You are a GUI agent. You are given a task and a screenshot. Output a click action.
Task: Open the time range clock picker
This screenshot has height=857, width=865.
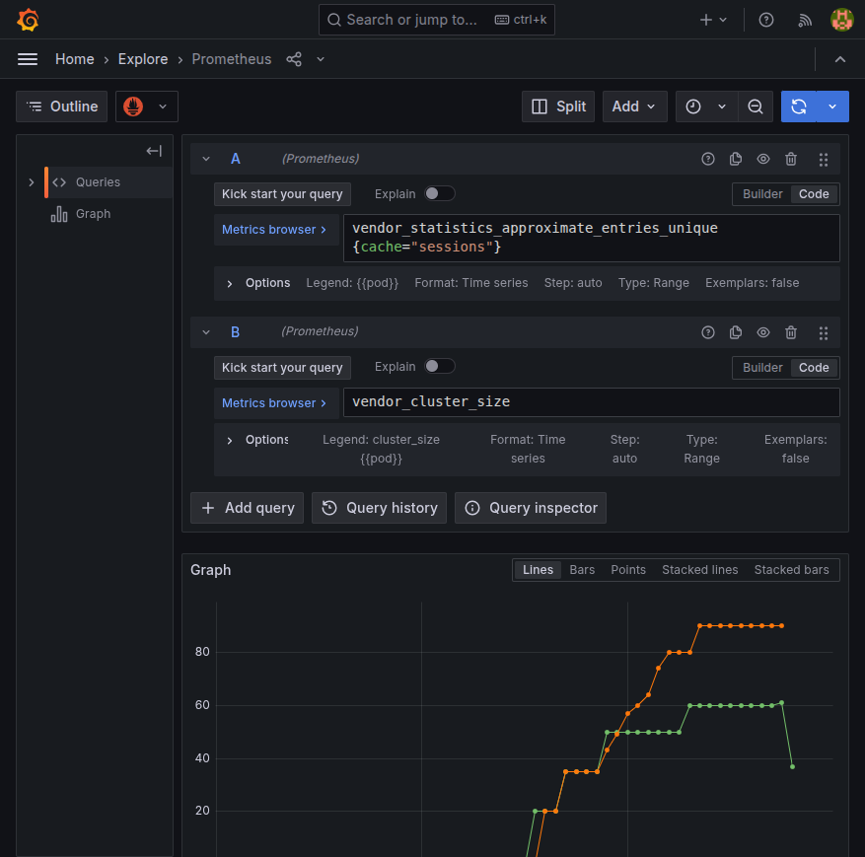tap(692, 107)
